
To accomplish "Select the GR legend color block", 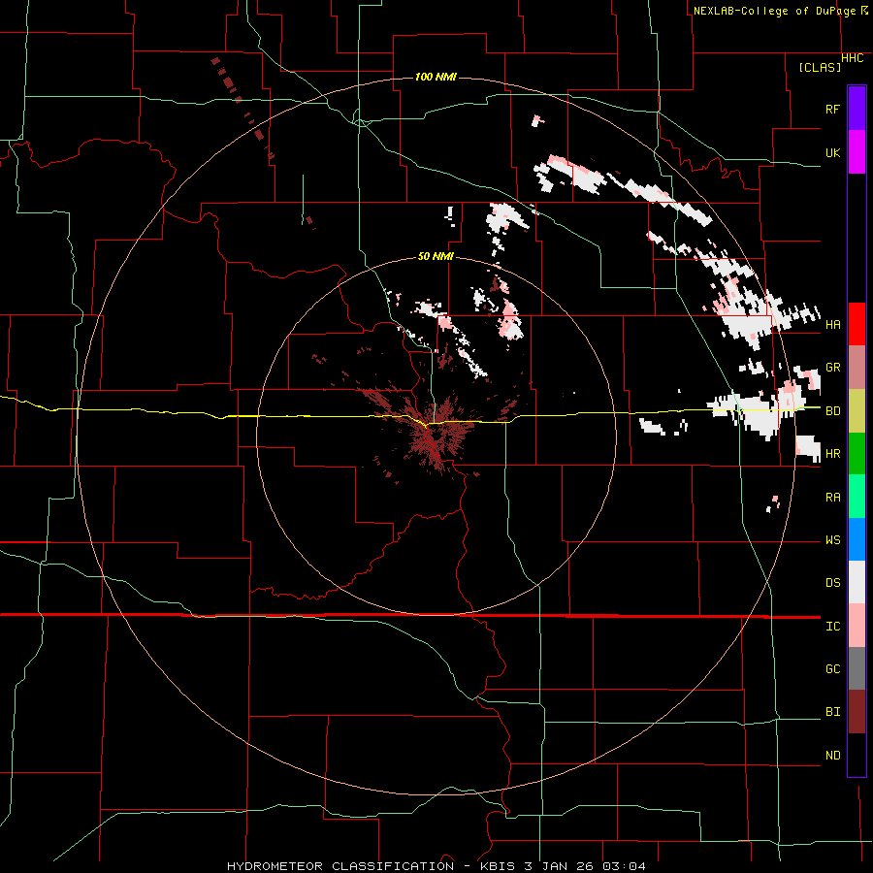I will tap(857, 368).
